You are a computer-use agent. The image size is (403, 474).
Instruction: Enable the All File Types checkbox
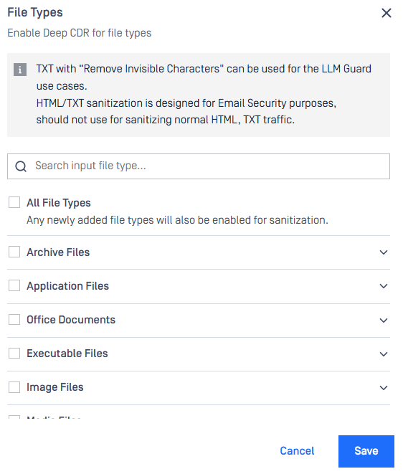(x=14, y=202)
